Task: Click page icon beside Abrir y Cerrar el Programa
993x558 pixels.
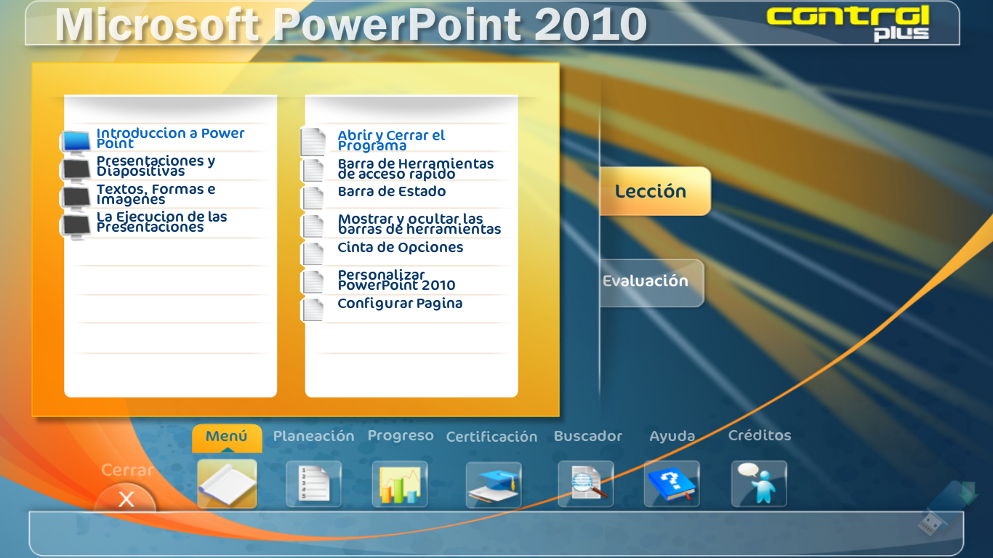Action: [313, 142]
